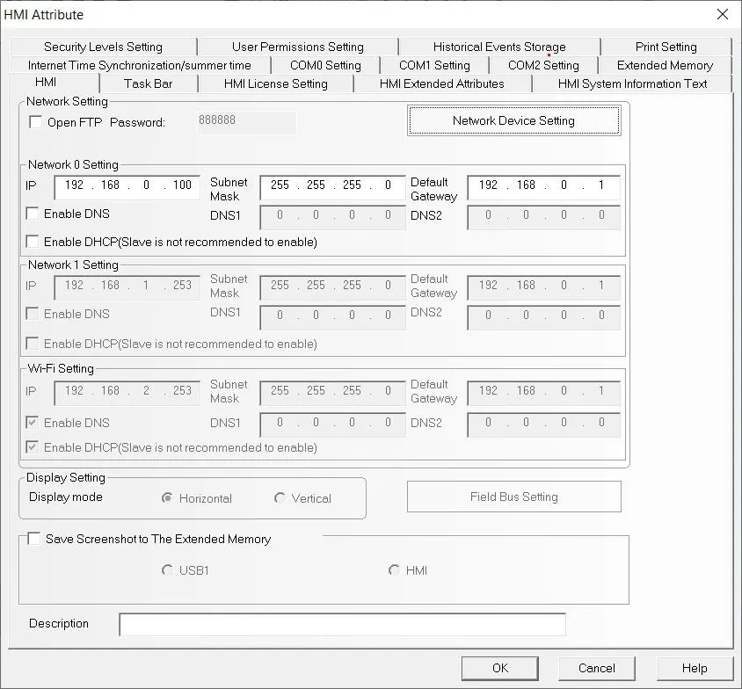Click Network 1 Default Gateway field
This screenshot has width=742, height=689.
click(x=543, y=287)
